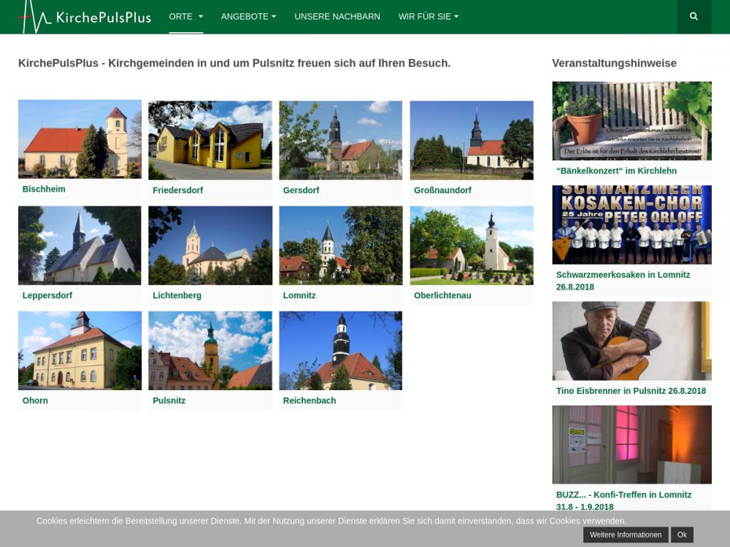Go to UNSERE NACHBARN page
The image size is (730, 547).
coord(337,16)
